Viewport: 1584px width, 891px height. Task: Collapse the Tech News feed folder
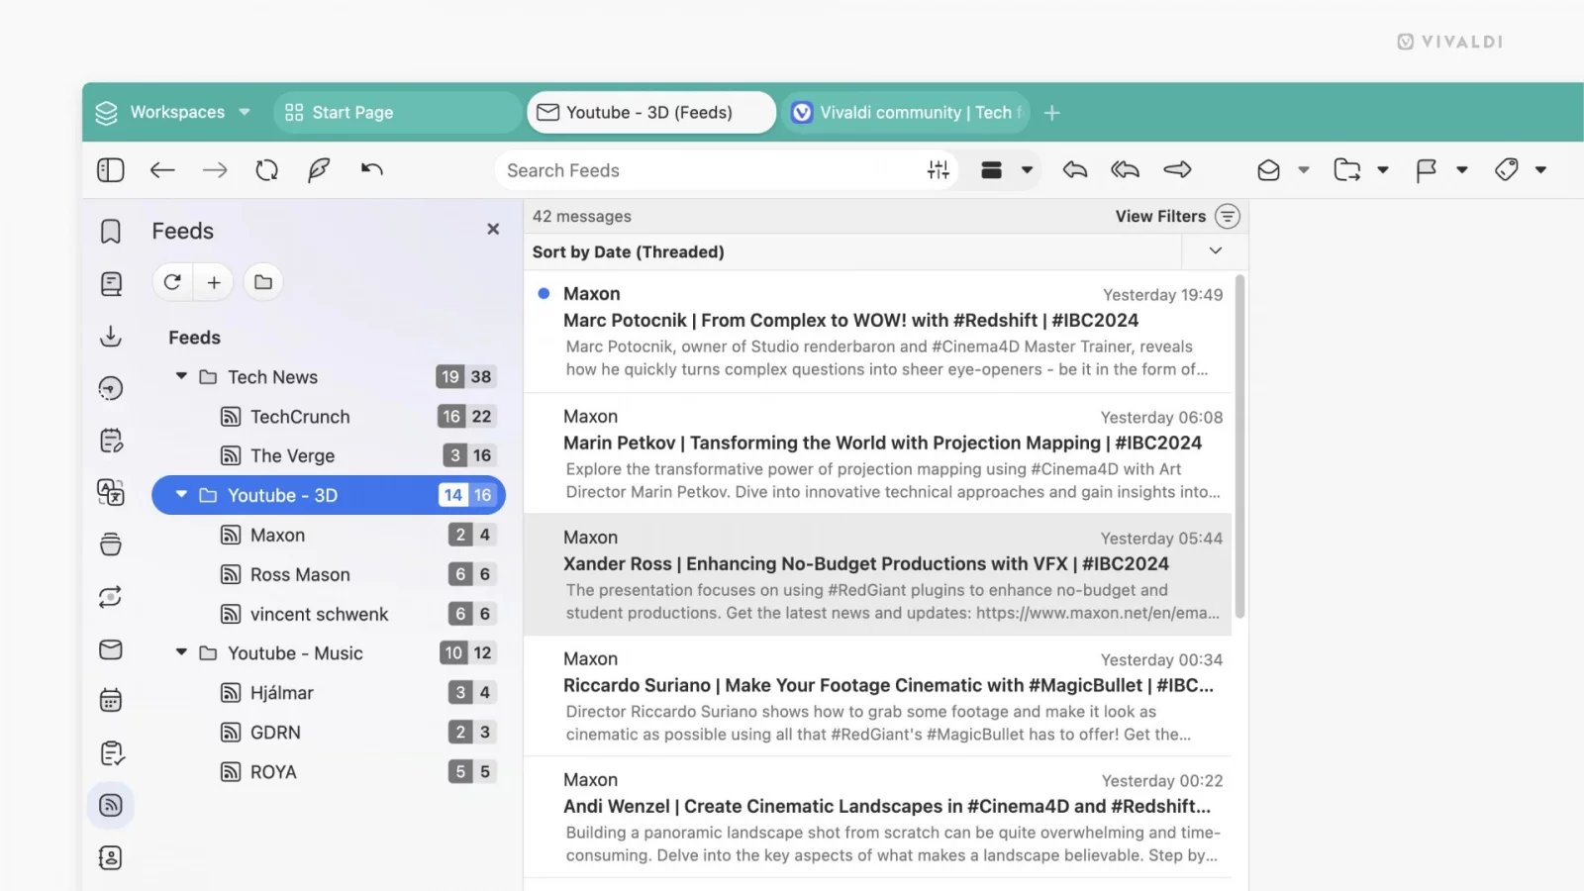click(181, 376)
